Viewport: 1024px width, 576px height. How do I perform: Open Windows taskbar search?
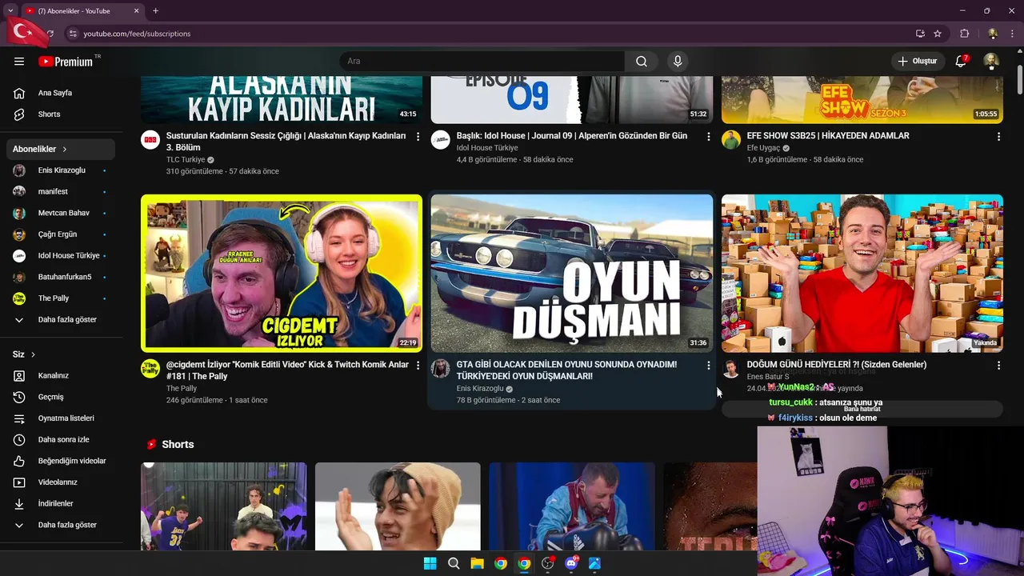454,563
